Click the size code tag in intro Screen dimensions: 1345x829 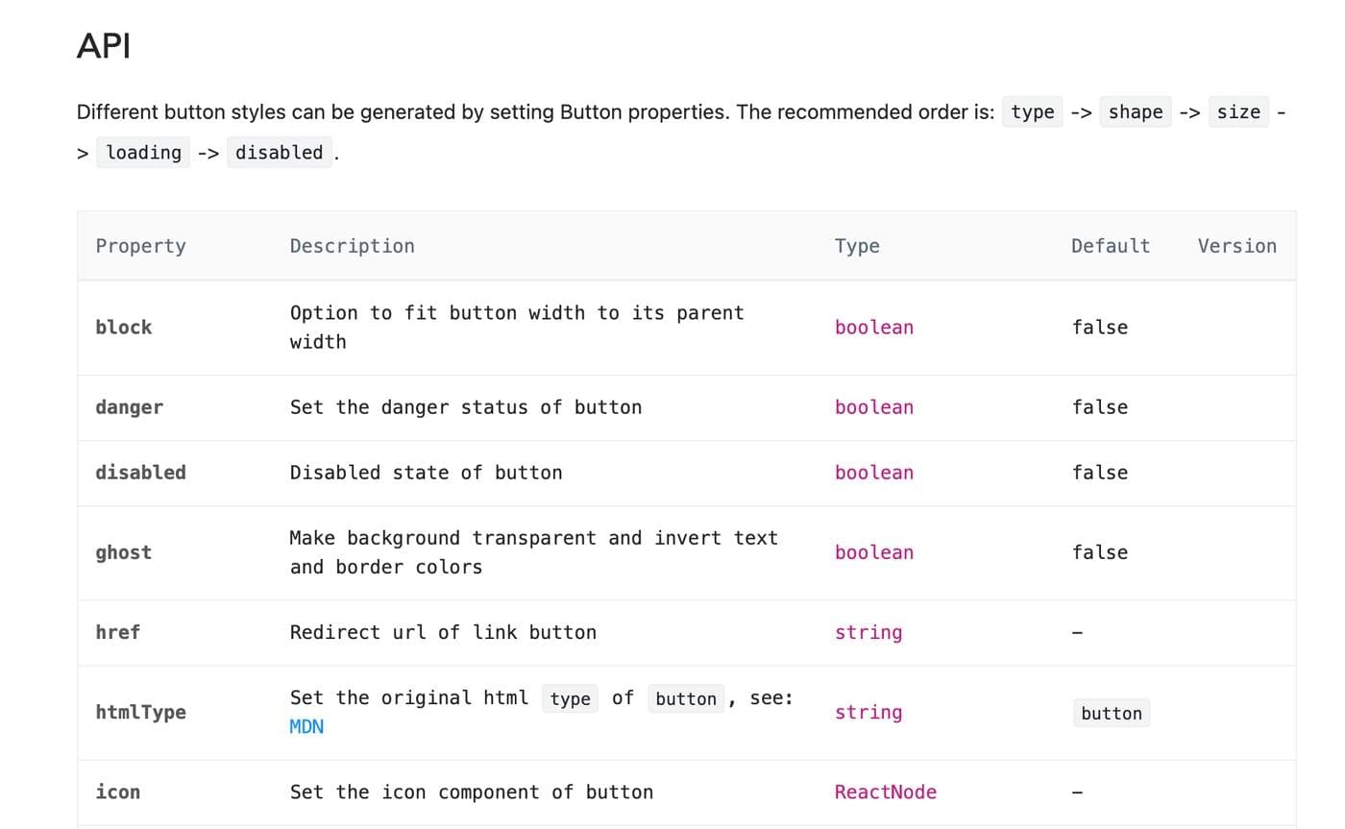[x=1238, y=112]
